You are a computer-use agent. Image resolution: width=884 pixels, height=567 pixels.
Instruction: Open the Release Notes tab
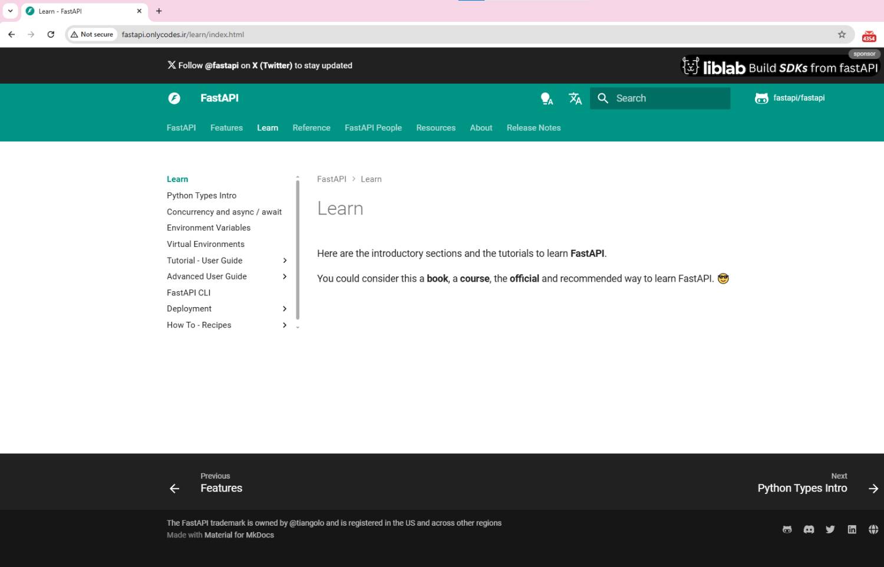(x=533, y=128)
